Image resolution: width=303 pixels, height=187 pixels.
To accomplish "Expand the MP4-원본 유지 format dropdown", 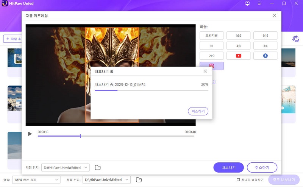I will 36,180.
